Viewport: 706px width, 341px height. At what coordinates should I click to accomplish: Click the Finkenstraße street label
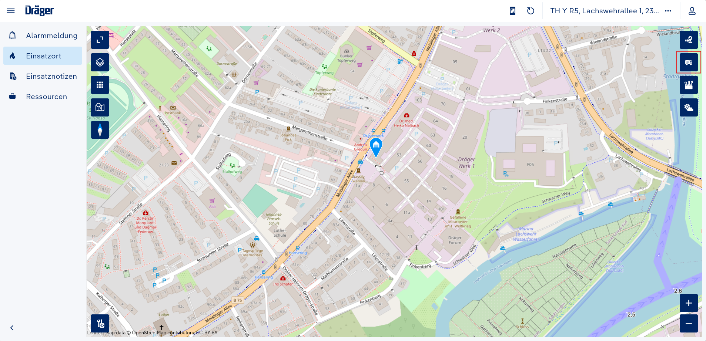pos(555,101)
